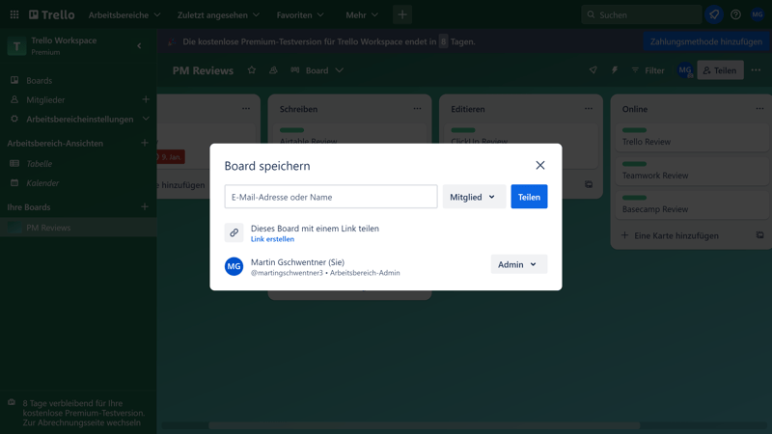The height and width of the screenshot is (434, 772).
Task: Create a board via Ihre Boards plus
Action: [145, 206]
